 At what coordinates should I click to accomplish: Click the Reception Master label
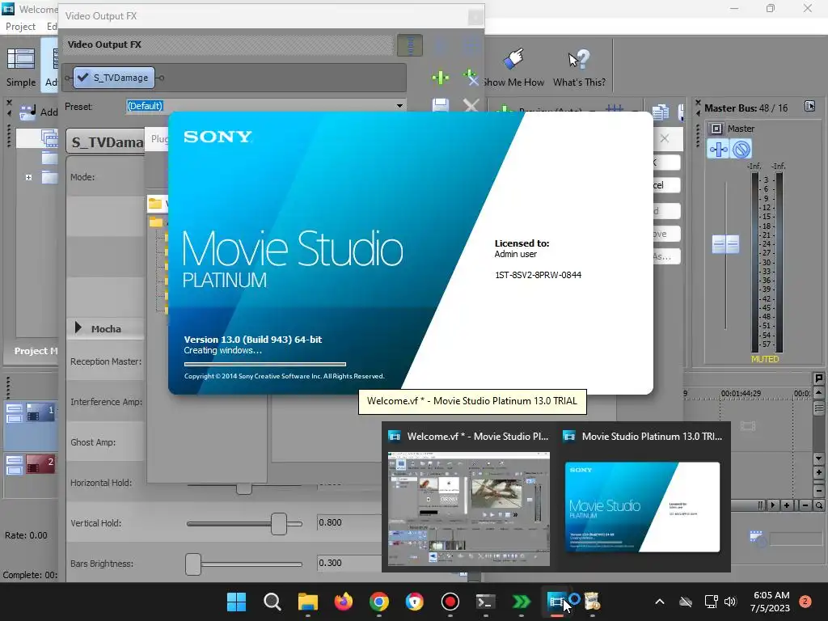(106, 361)
